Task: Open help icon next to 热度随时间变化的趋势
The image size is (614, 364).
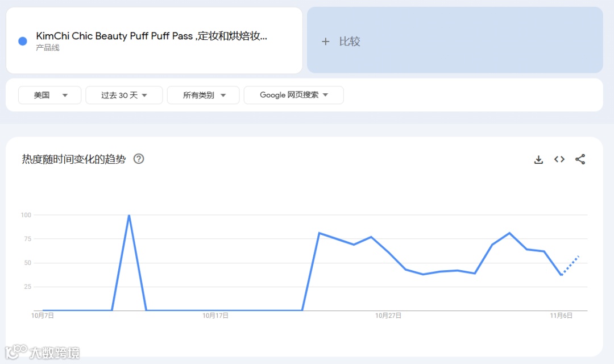Action: (139, 159)
